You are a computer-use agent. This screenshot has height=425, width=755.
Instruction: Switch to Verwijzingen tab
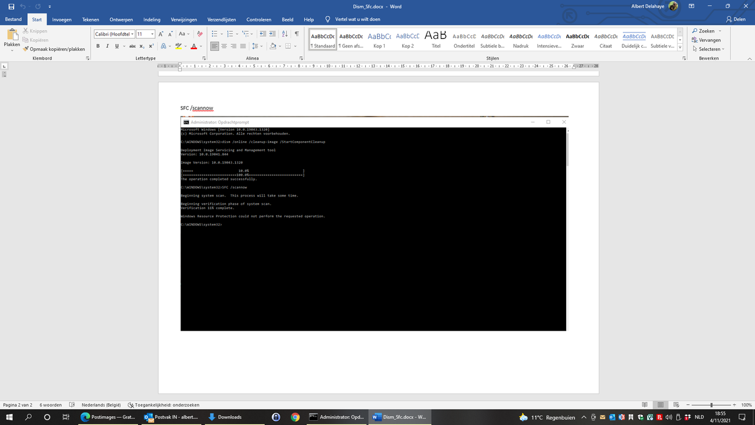pyautogui.click(x=184, y=19)
